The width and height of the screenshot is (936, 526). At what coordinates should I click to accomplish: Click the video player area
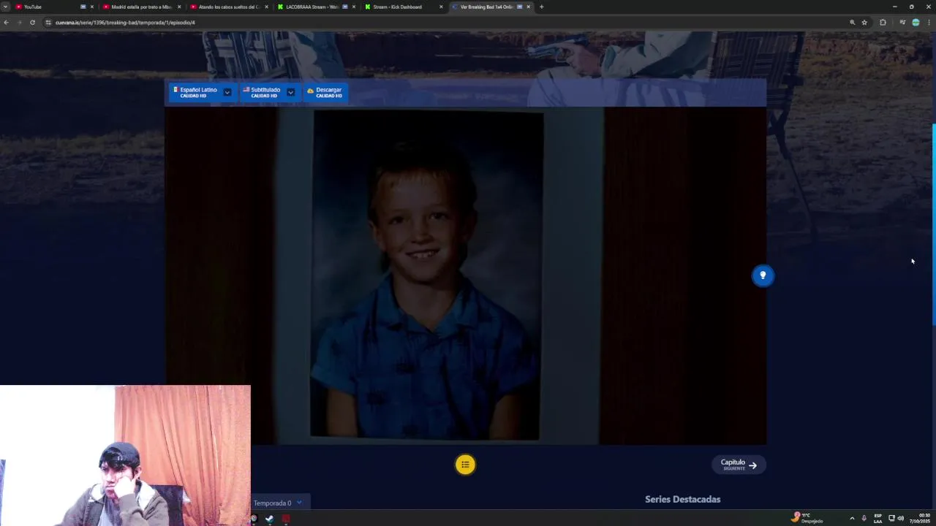tap(465, 276)
